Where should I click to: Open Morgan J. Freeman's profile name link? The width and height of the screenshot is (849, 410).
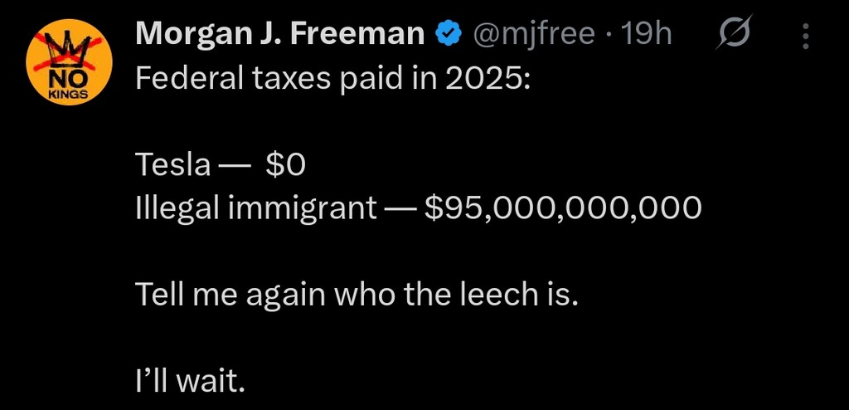[280, 34]
